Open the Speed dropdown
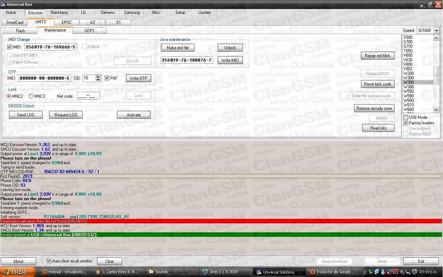The image size is (443, 277). point(436,30)
